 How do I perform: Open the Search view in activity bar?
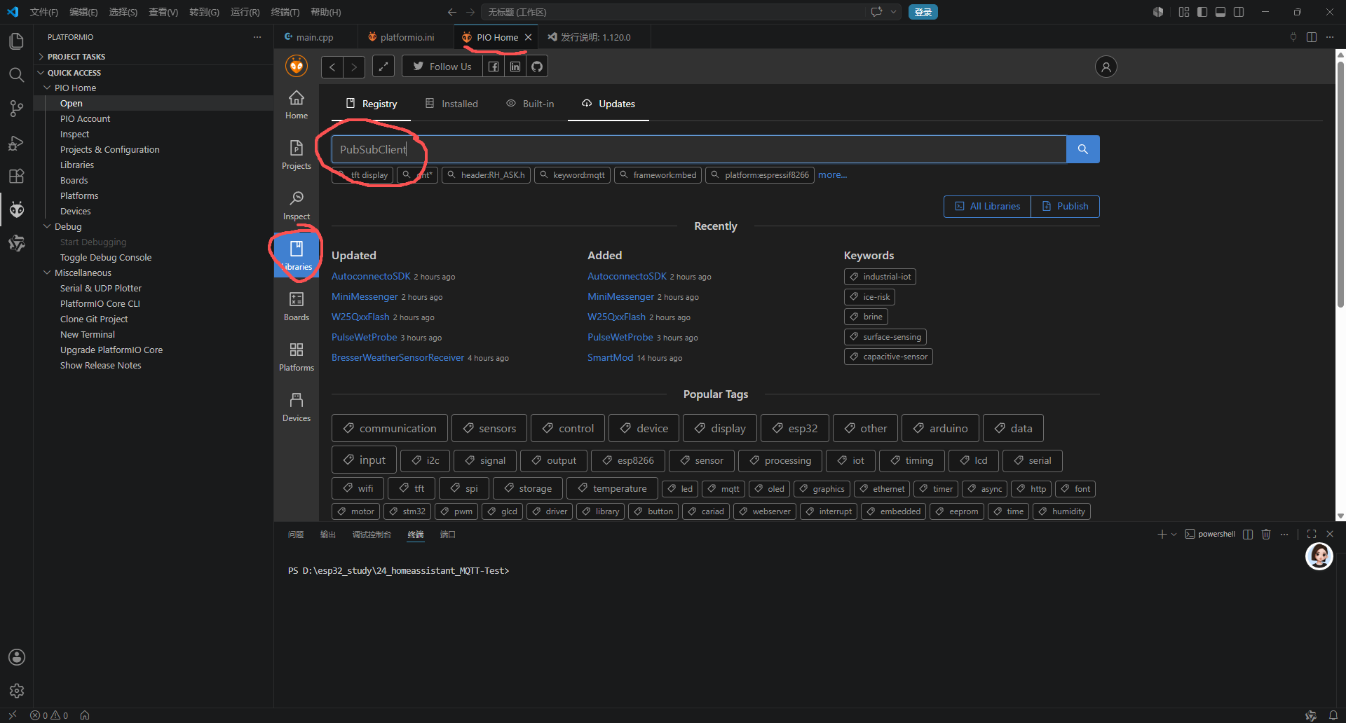(17, 75)
